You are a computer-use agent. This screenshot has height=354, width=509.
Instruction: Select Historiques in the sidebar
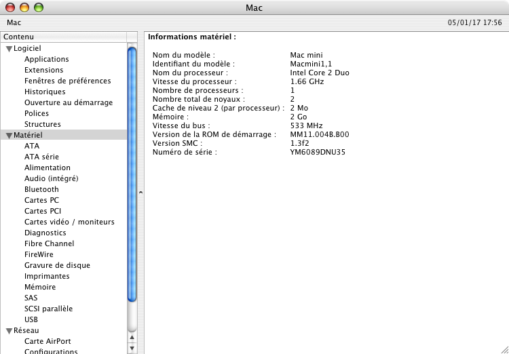tap(45, 92)
